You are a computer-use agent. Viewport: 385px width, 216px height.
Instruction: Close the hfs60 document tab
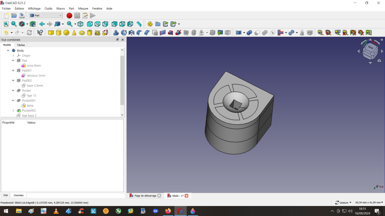[x=187, y=196]
